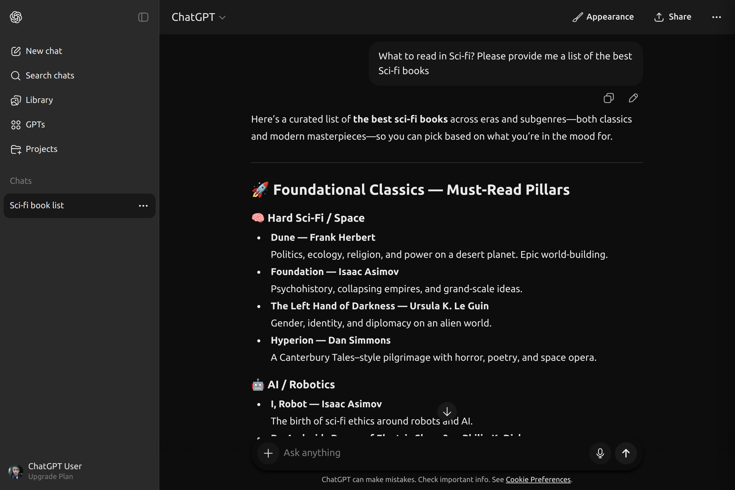Open the Library section
The height and width of the screenshot is (490, 735).
[40, 100]
